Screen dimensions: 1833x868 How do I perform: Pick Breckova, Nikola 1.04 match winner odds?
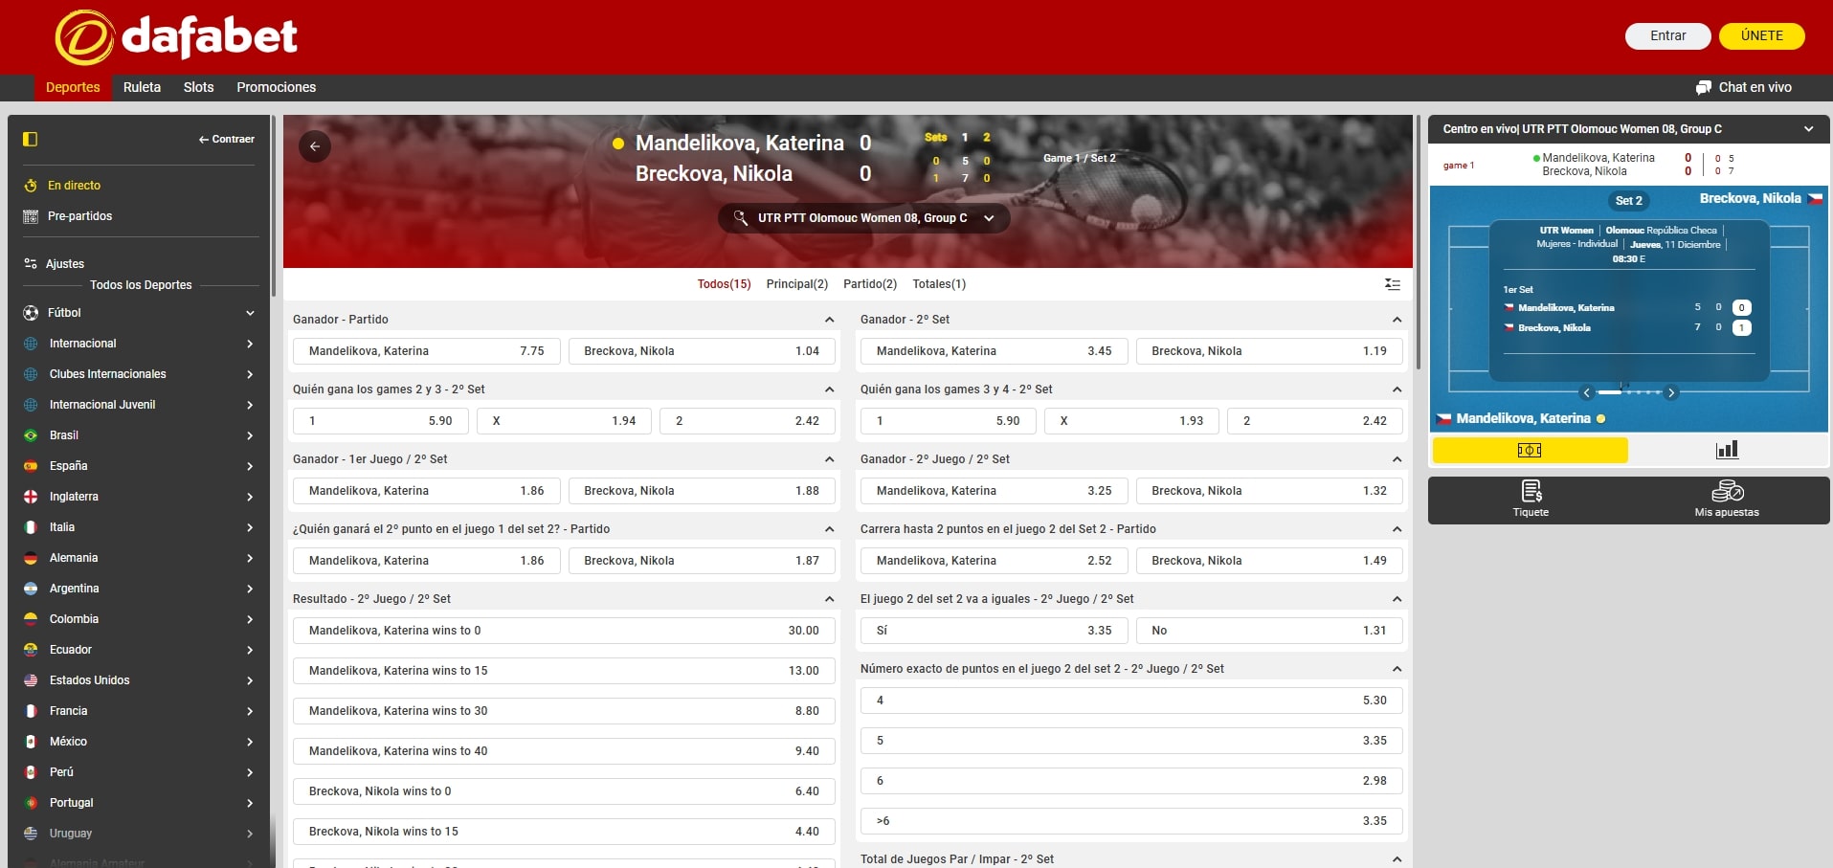702,351
